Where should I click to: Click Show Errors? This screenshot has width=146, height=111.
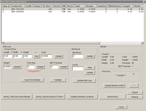(x=113, y=97)
